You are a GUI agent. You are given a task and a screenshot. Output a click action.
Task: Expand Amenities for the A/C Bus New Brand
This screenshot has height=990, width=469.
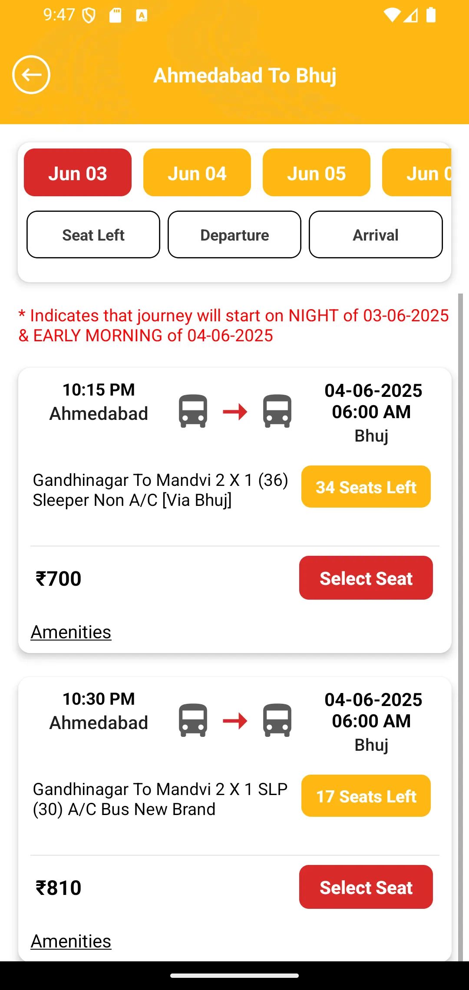point(71,941)
